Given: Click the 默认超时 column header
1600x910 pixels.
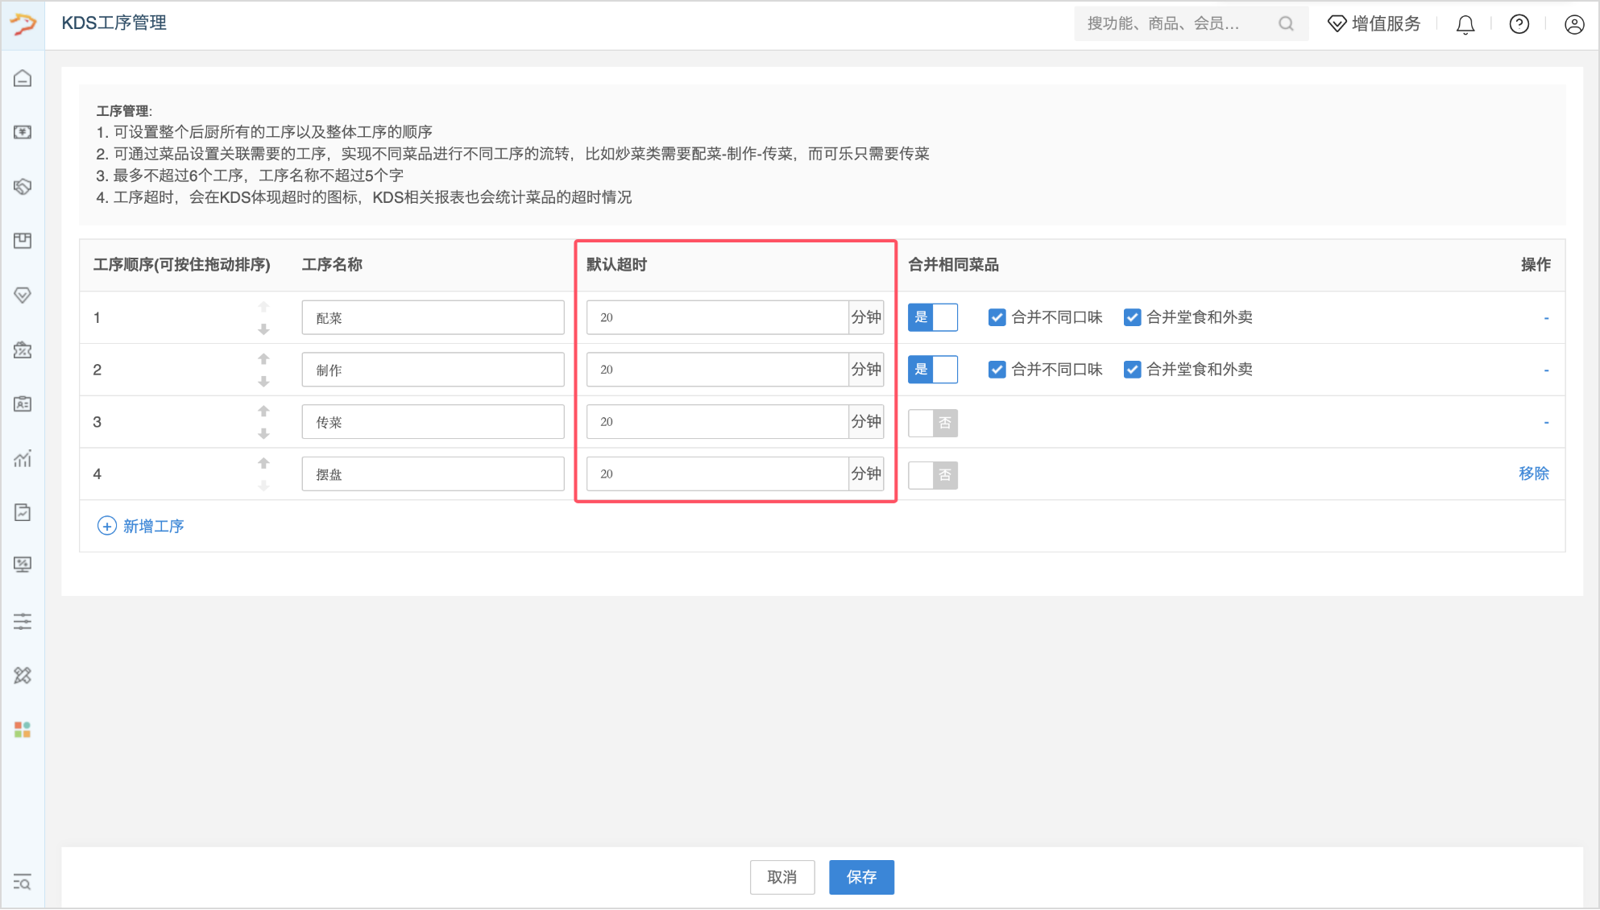Looking at the screenshot, I should pos(616,265).
